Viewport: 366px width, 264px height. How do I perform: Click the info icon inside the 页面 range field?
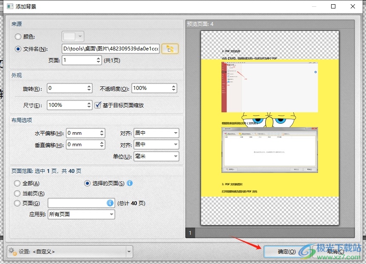110,203
